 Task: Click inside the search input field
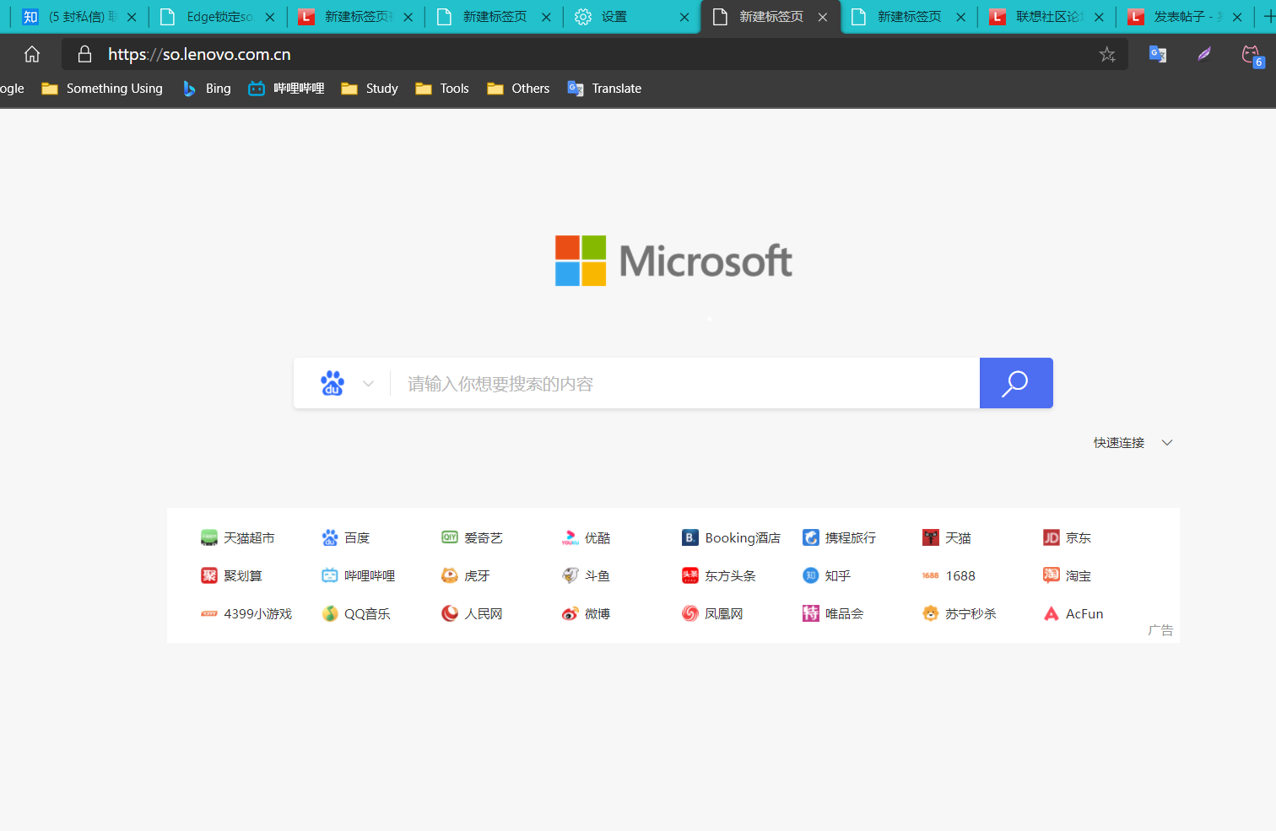pos(684,383)
